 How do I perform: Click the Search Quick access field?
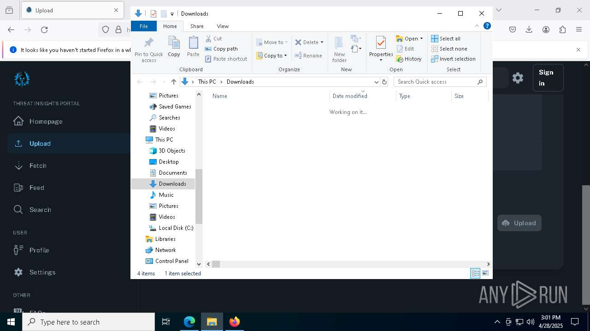tap(440, 82)
